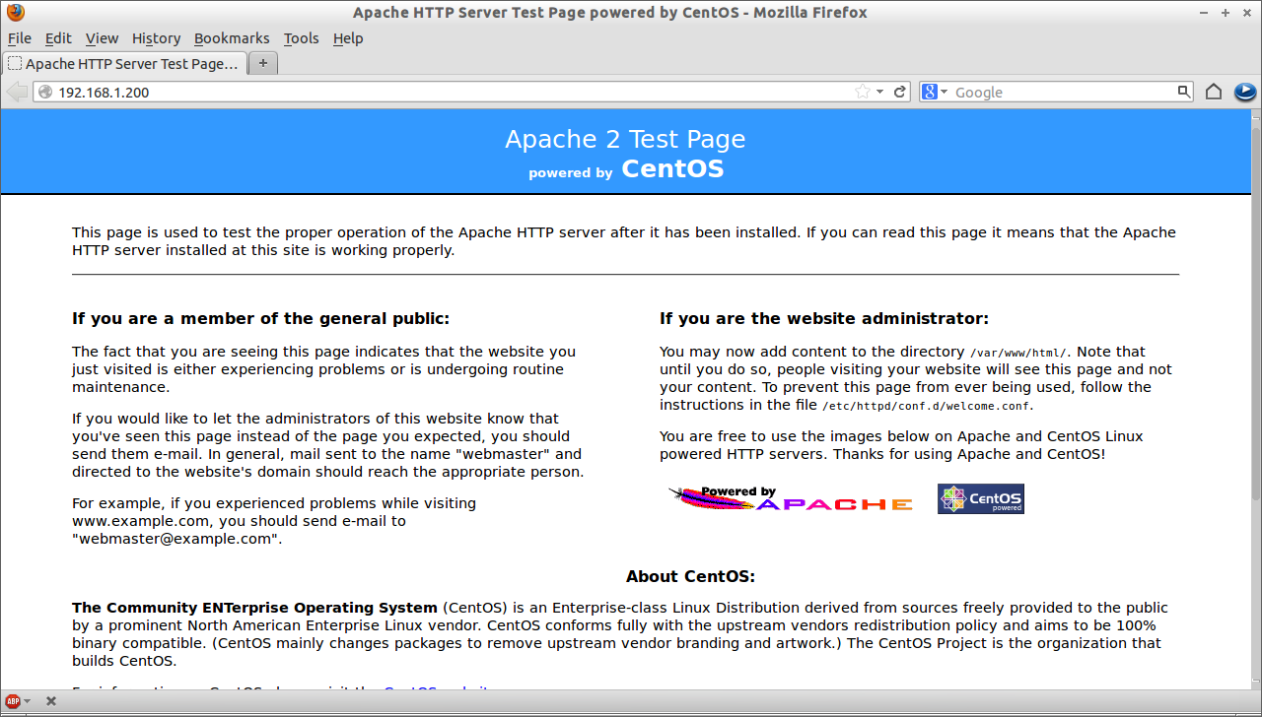The height and width of the screenshot is (717, 1262).
Task: Open the search engine selector dropdown
Action: 944,92
